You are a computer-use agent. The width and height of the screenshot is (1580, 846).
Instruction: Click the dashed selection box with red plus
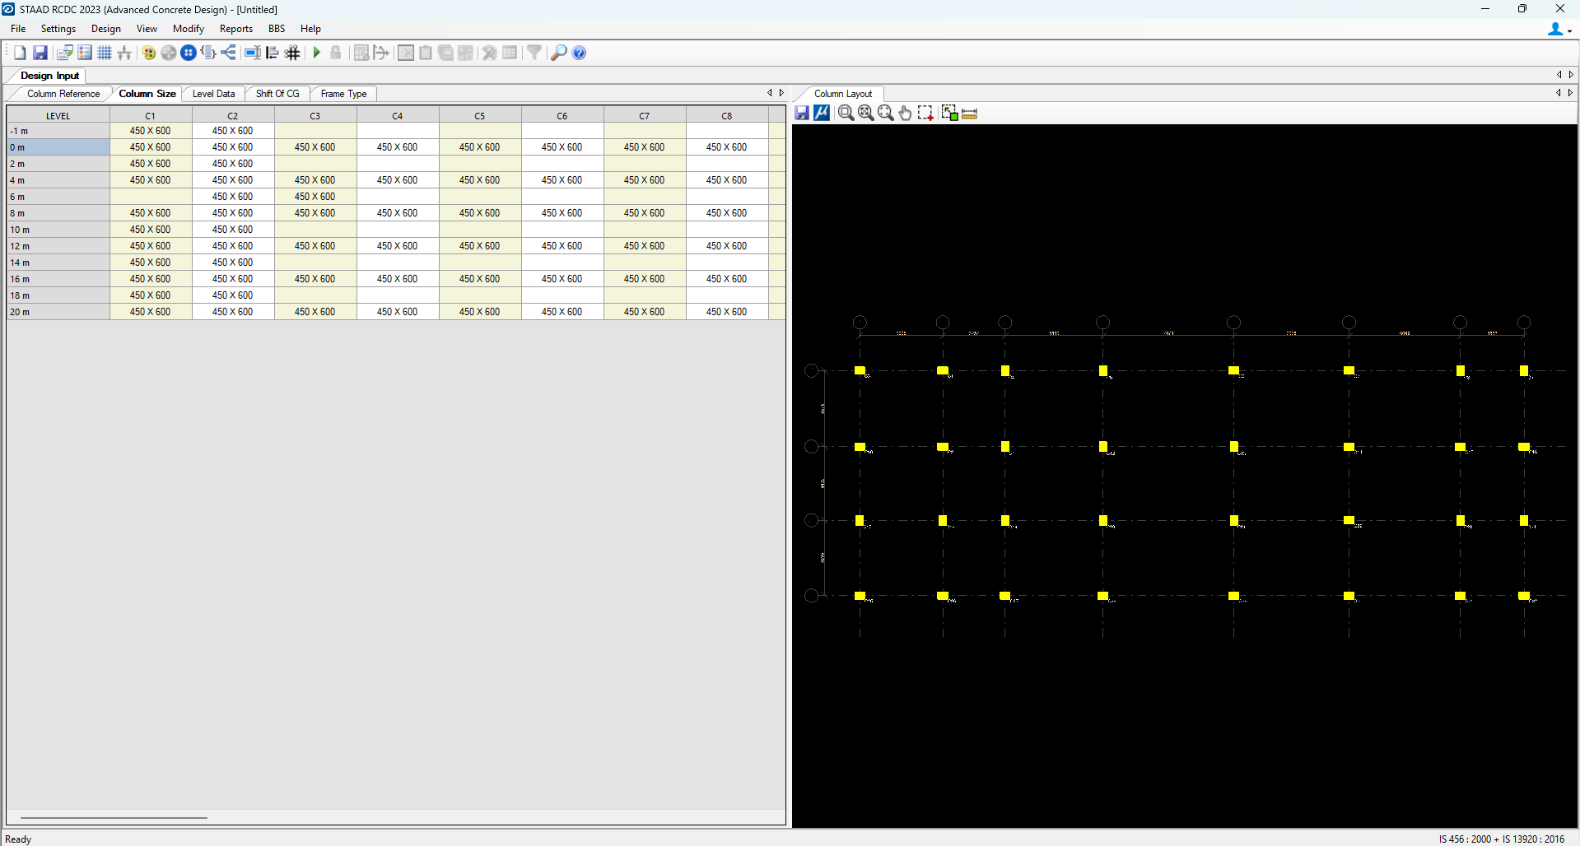925,114
